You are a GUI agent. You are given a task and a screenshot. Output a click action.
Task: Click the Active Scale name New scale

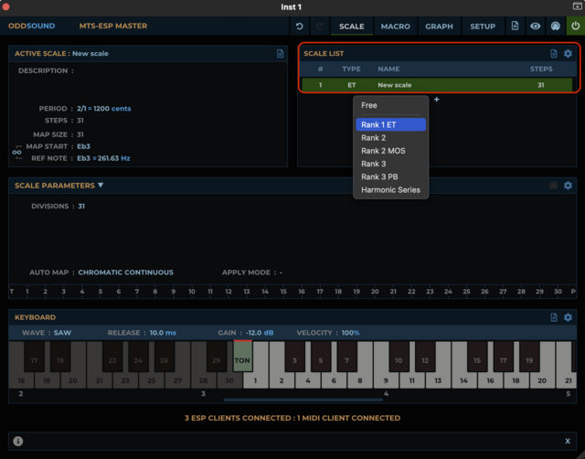click(x=90, y=53)
